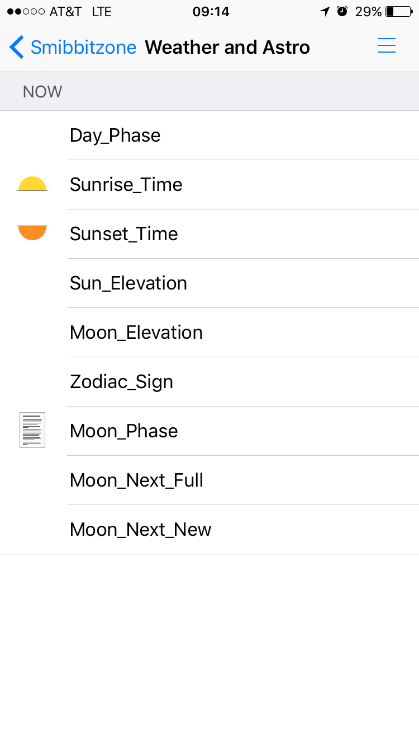Tap the NOW section header

click(42, 92)
